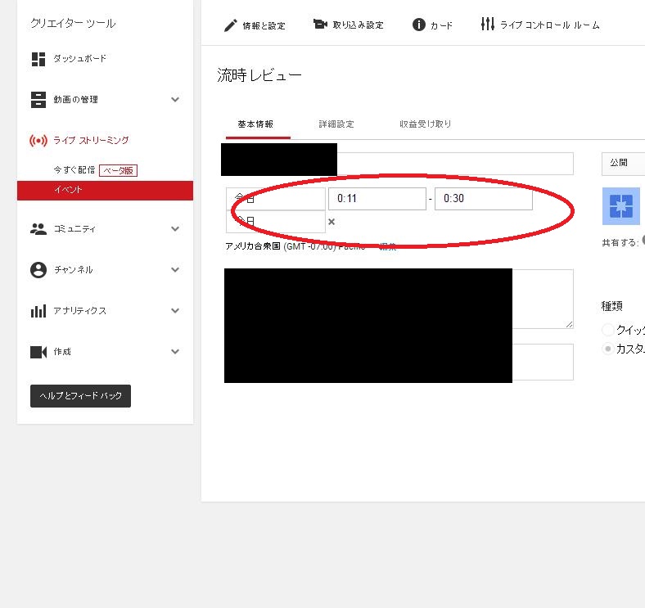Click the Channel account icon
Screen dimensions: 645x608
tap(38, 270)
